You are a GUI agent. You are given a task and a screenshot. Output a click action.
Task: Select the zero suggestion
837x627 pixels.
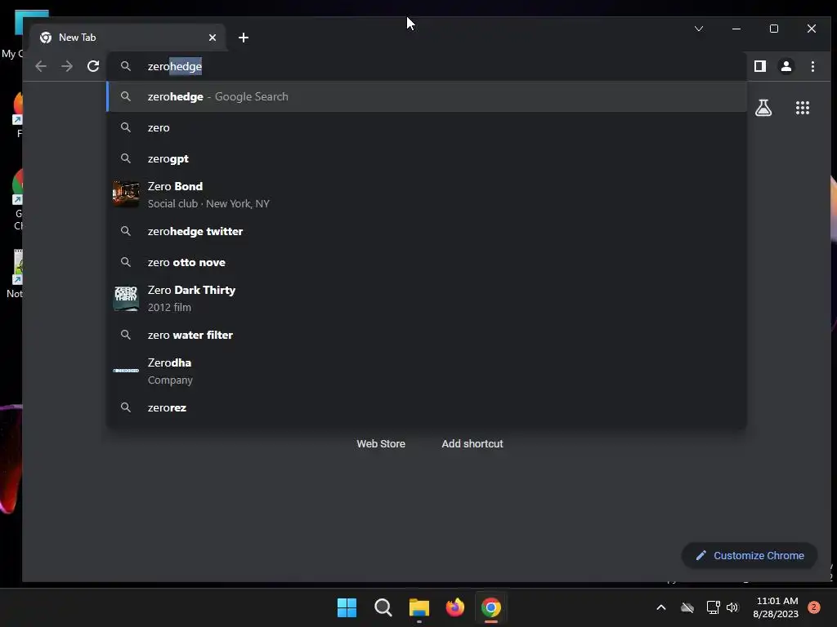point(427,127)
